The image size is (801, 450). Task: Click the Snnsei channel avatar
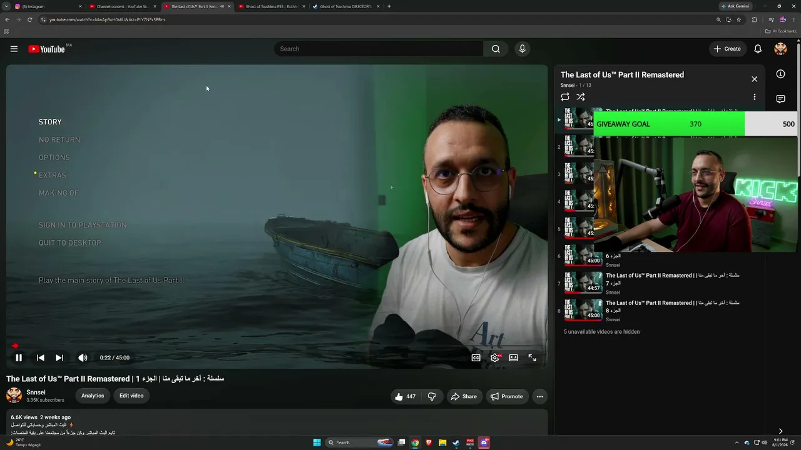14,395
